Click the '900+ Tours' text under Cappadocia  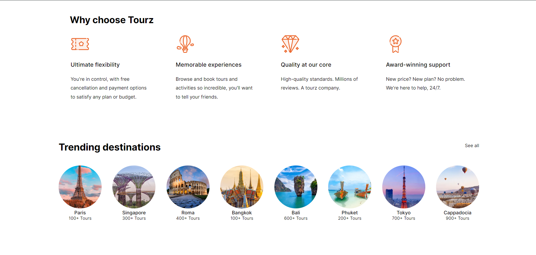tap(458, 218)
